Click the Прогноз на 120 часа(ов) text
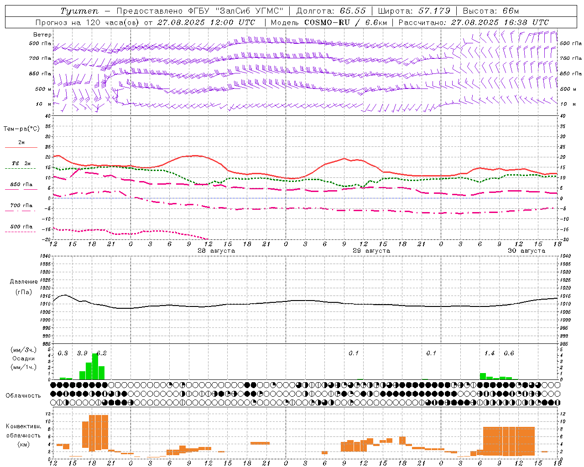 (88, 22)
